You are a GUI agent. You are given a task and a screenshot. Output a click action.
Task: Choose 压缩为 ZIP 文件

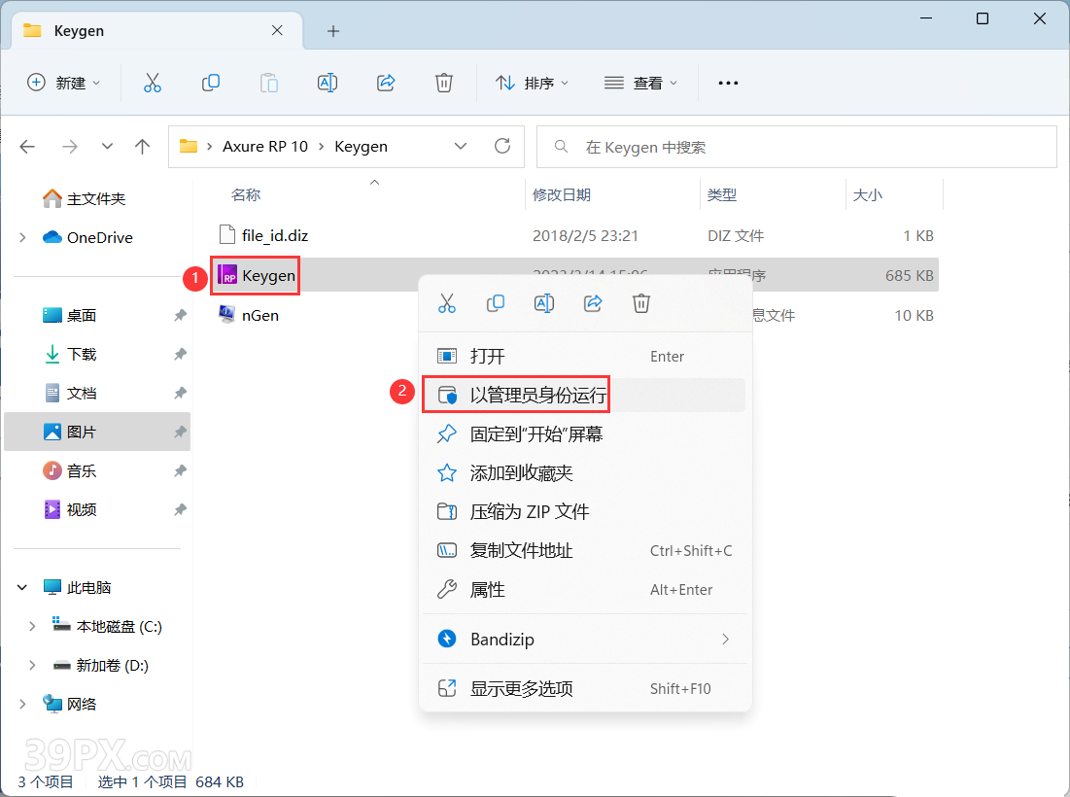tap(584, 512)
